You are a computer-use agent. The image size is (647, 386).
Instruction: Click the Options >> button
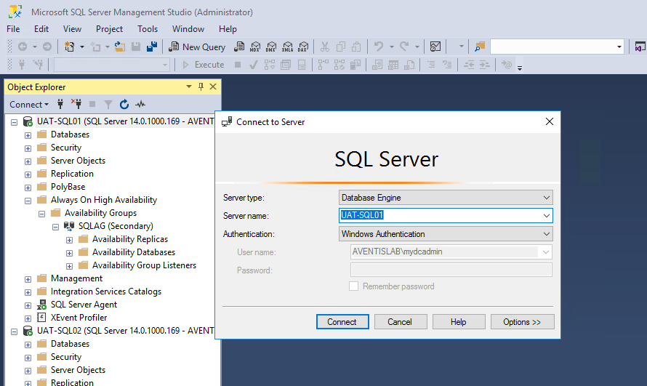coord(522,321)
